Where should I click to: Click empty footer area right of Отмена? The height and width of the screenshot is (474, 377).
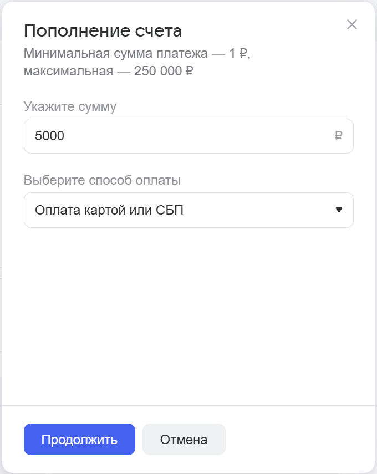[x=299, y=440]
